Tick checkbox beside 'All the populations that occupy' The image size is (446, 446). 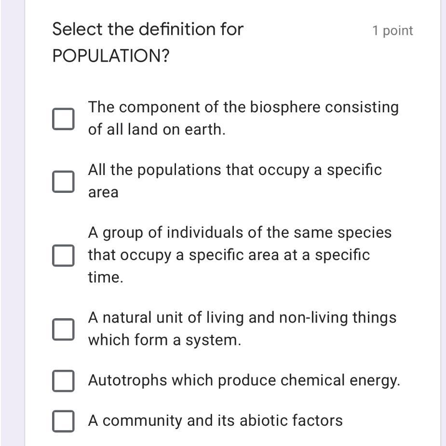(x=63, y=181)
